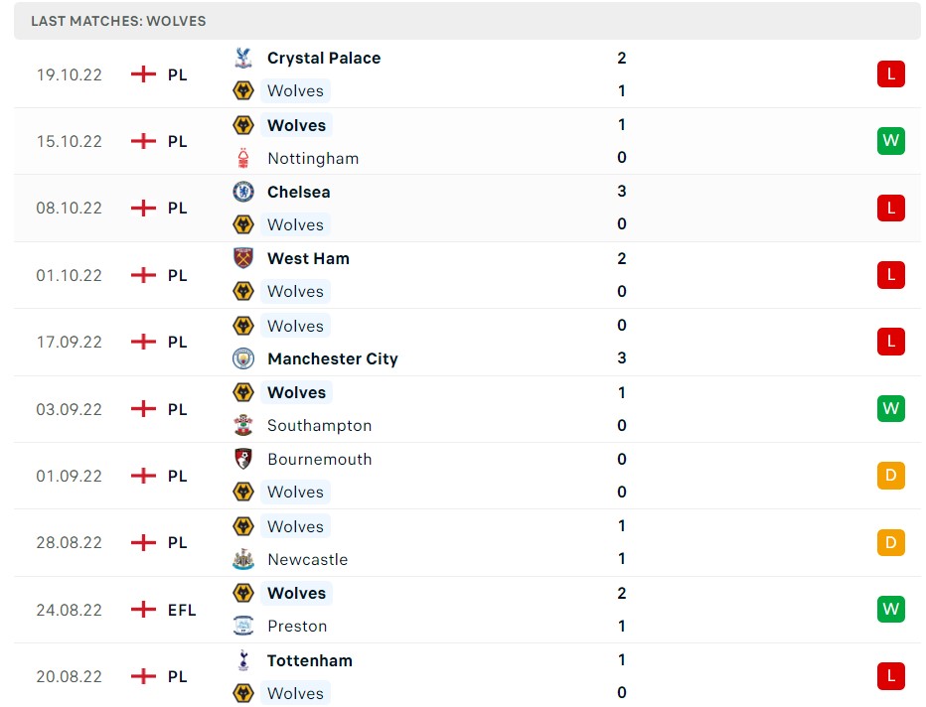Click the orange D badge for the Bournemouth draw
Image resolution: width=926 pixels, height=707 pixels.
(890, 476)
